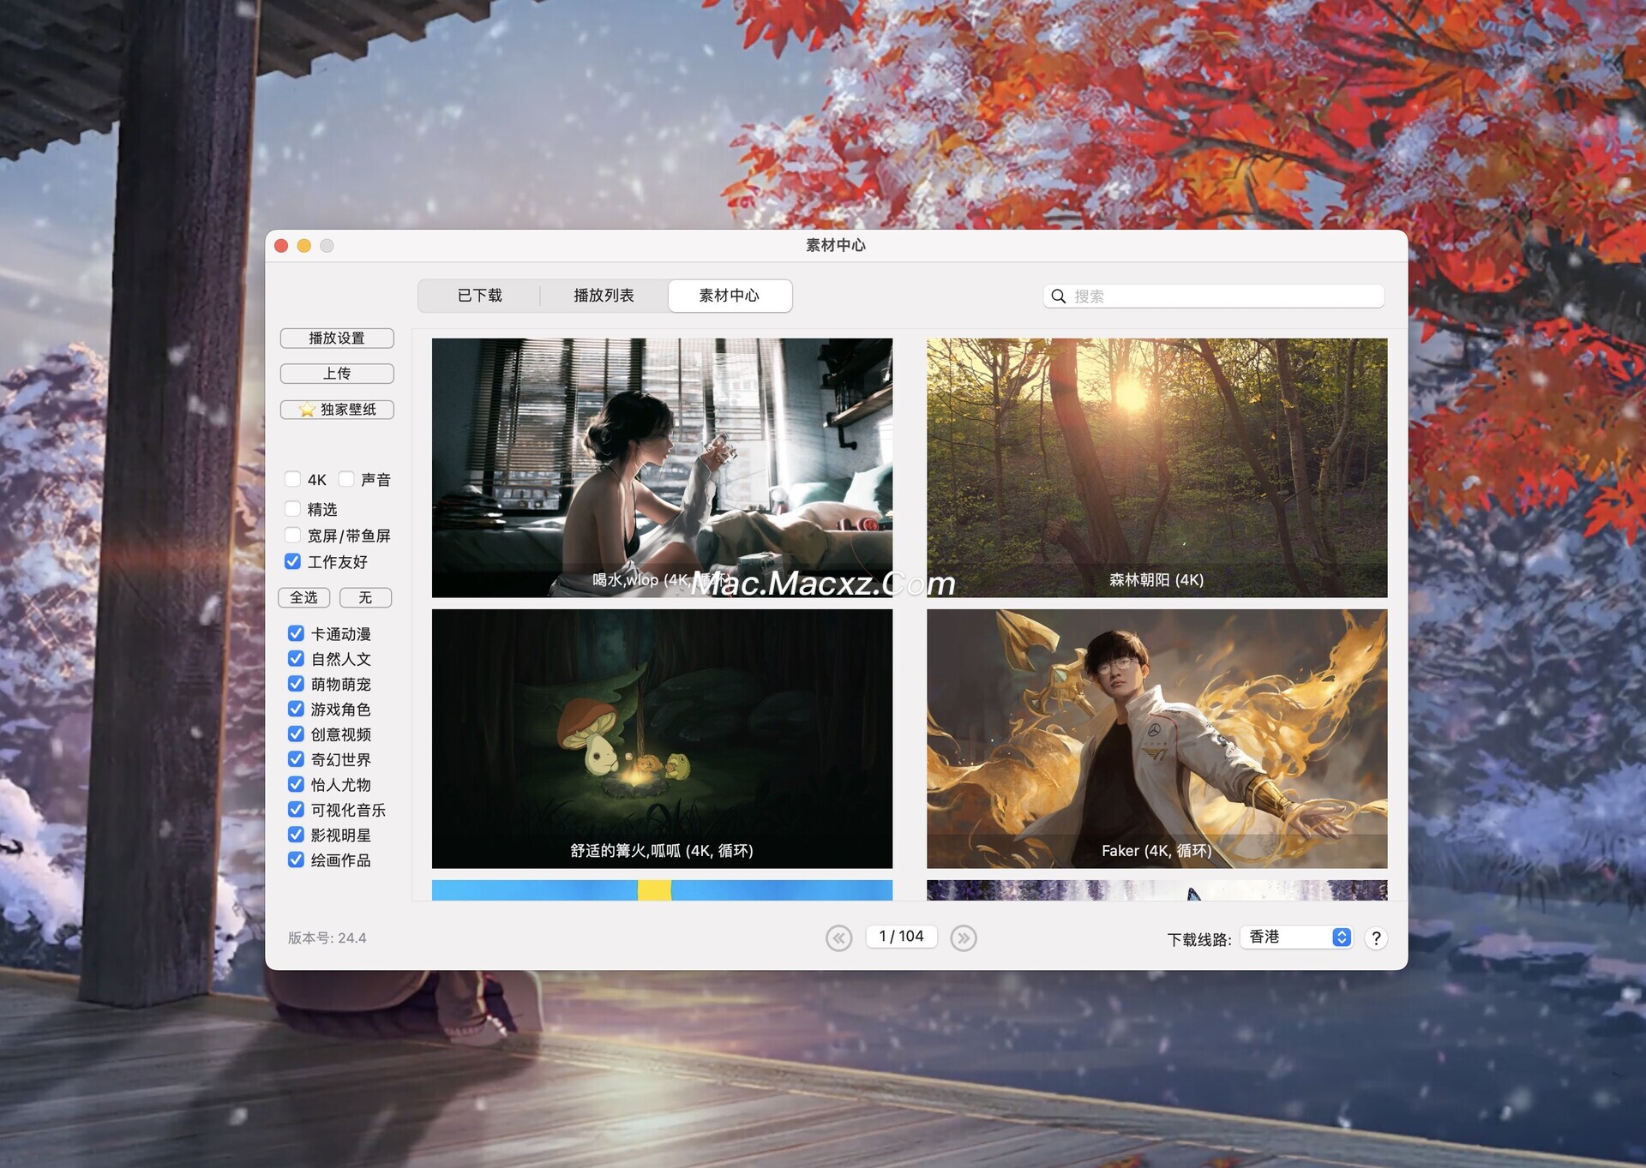Image resolution: width=1646 pixels, height=1168 pixels.
Task: Open the 森林朝阳 (4K) wallpaper thumbnail
Action: [1156, 467]
